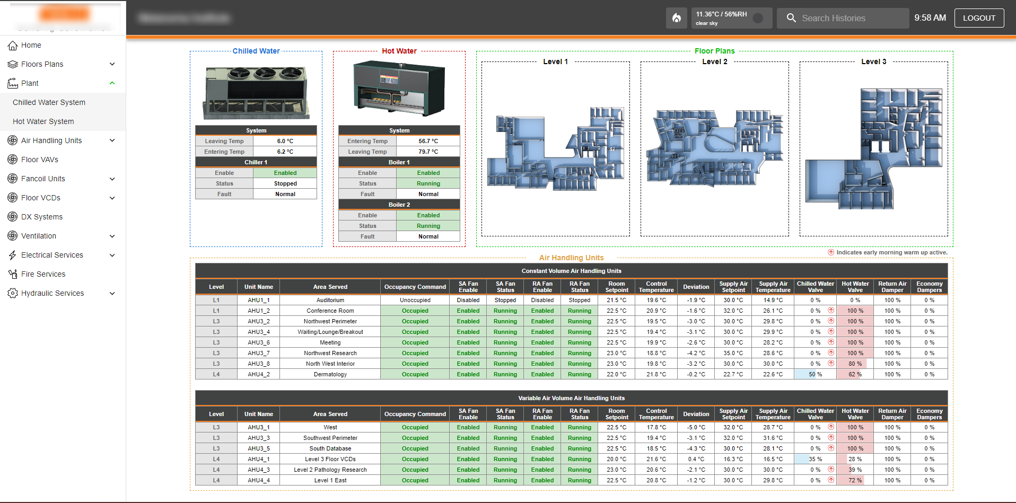
Task: Expand the Electrical Services chevron
Action: [112, 255]
